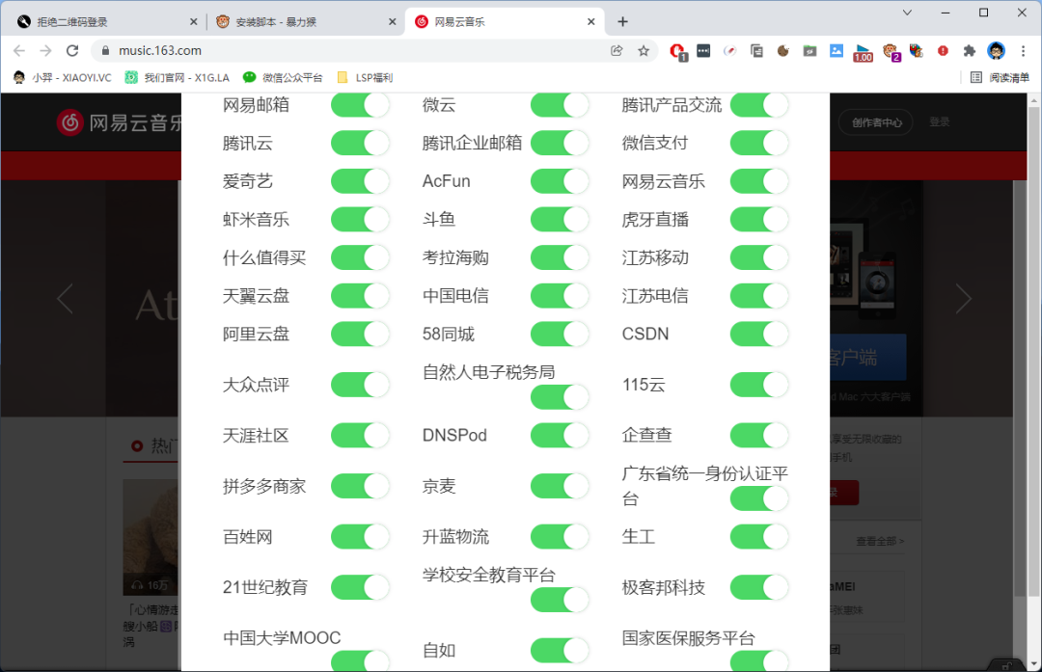Open the red extension with badge 1

(x=677, y=51)
